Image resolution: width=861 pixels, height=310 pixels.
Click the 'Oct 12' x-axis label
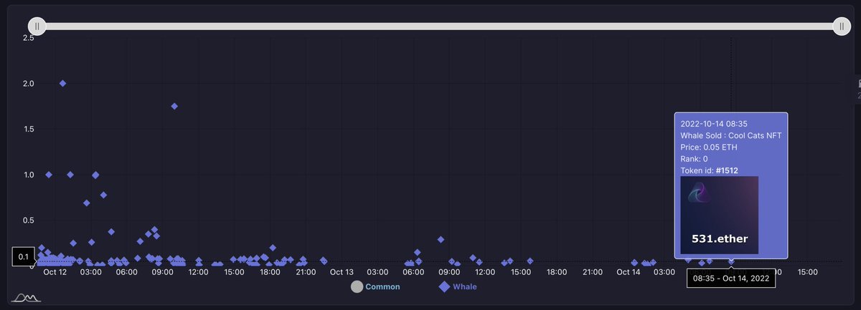click(x=55, y=272)
